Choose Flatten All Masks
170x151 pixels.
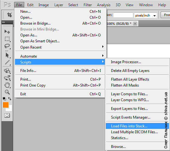point(137,85)
